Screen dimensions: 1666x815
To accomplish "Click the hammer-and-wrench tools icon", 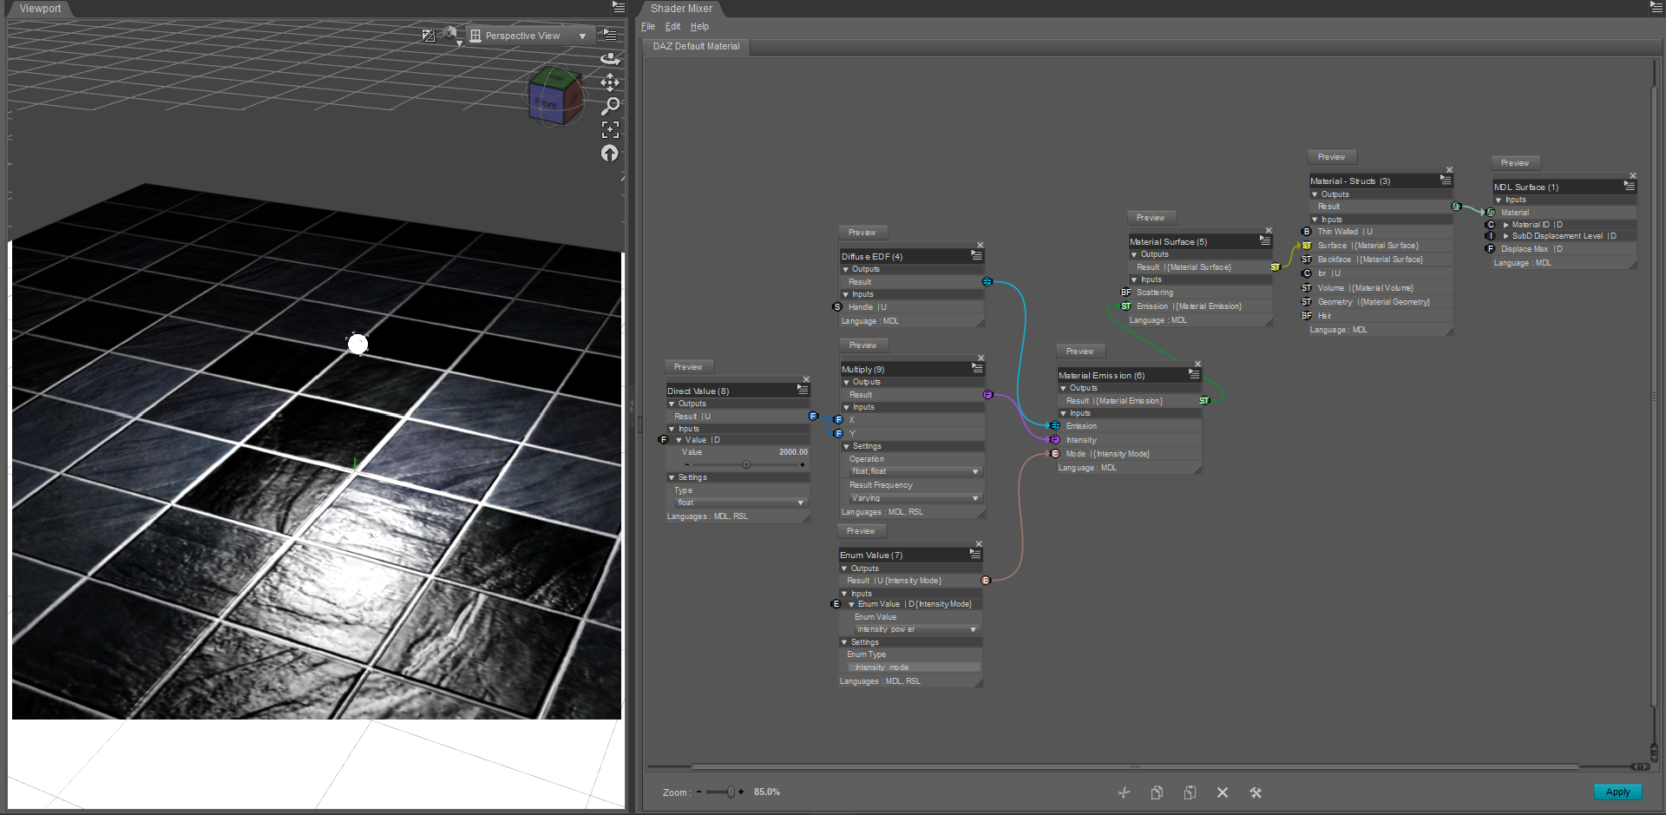I will coord(1255,792).
